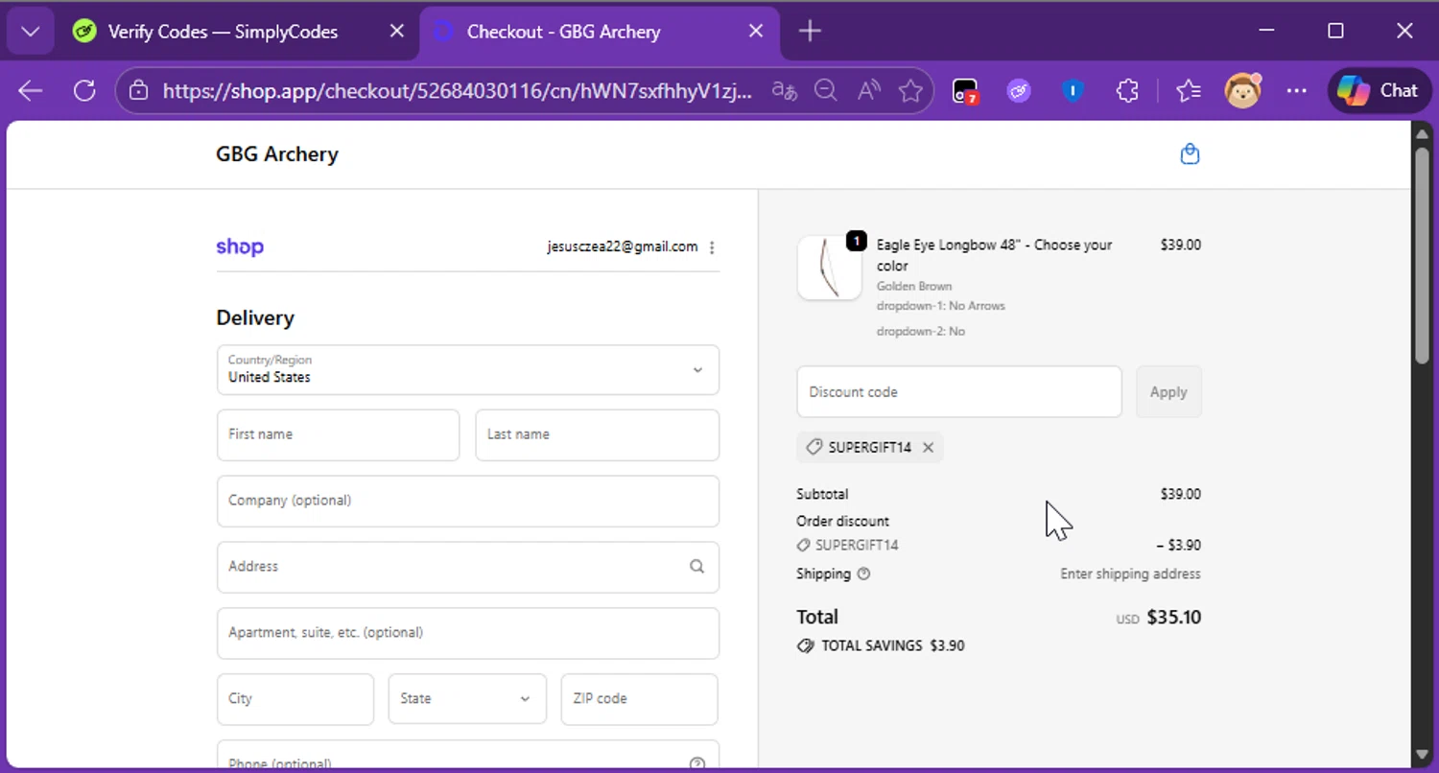
Task: Open account options next to jesusczea22@gmail.com
Action: coord(712,247)
